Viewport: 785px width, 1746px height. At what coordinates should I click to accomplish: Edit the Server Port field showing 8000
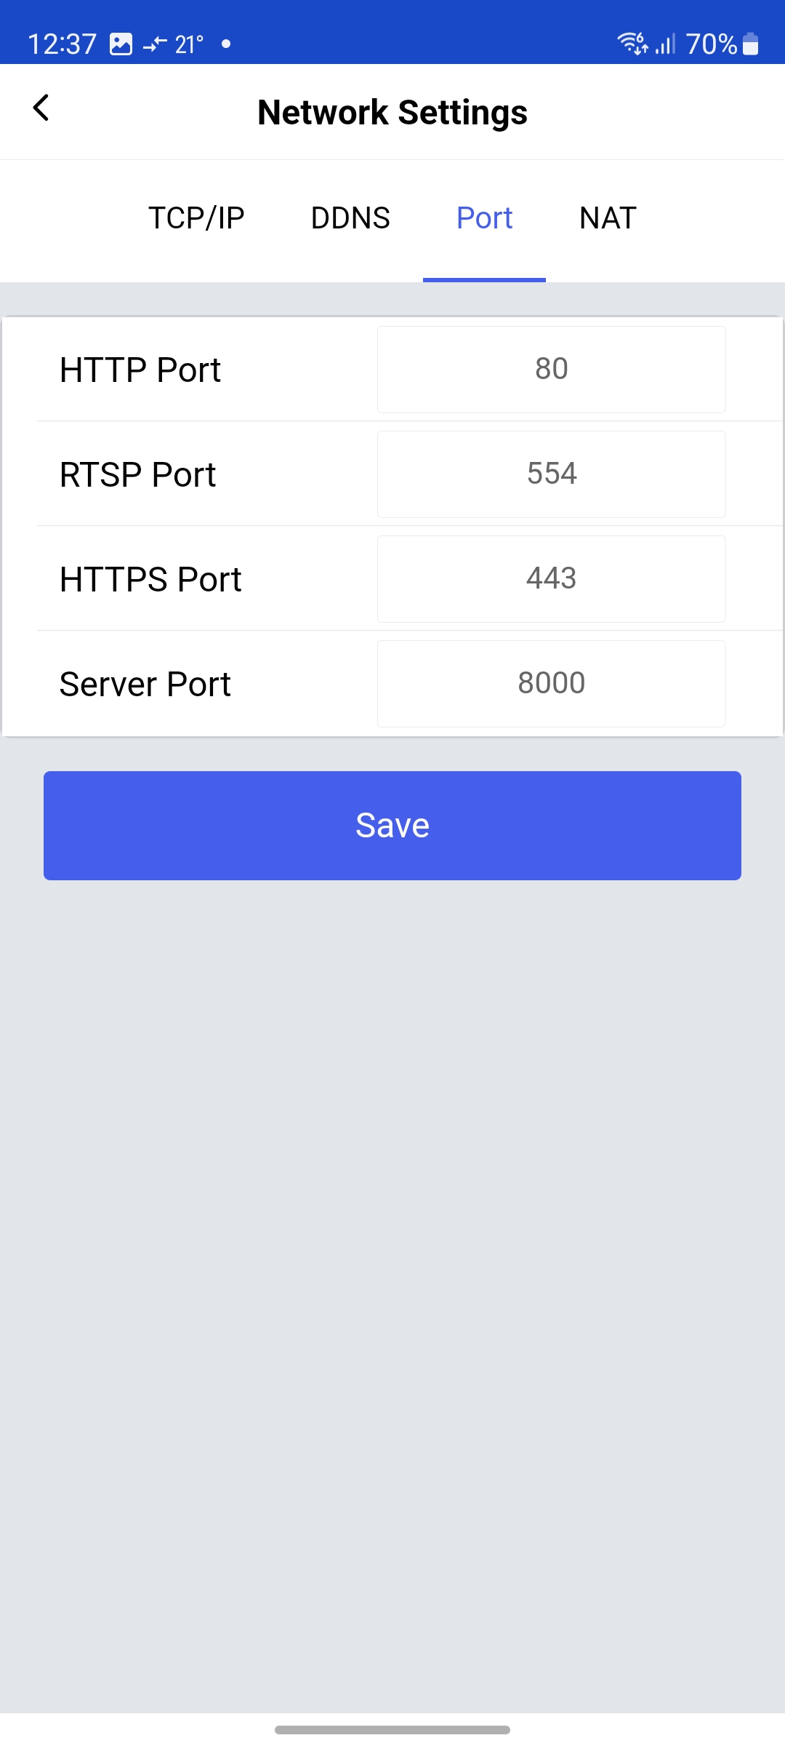click(x=551, y=684)
